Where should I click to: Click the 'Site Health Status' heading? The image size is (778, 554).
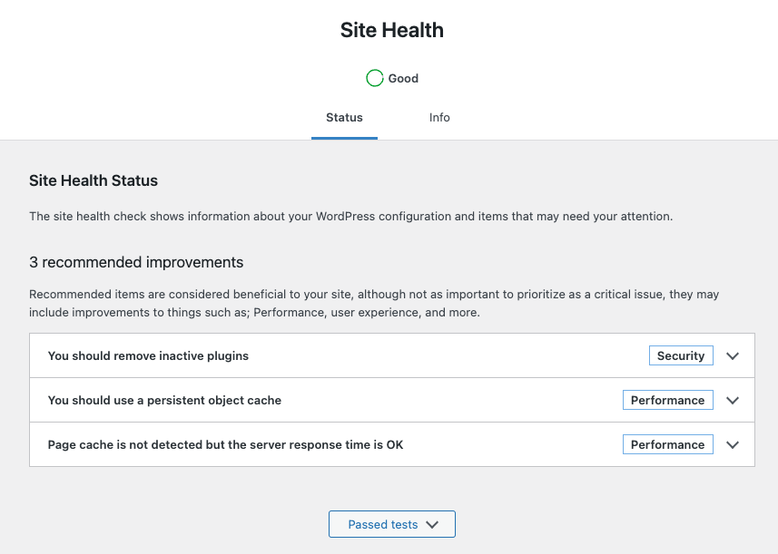[x=94, y=180]
